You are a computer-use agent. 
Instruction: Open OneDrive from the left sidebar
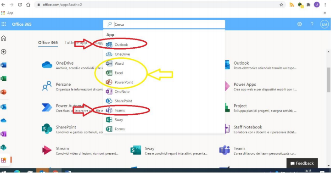pyautogui.click(x=4, y=121)
